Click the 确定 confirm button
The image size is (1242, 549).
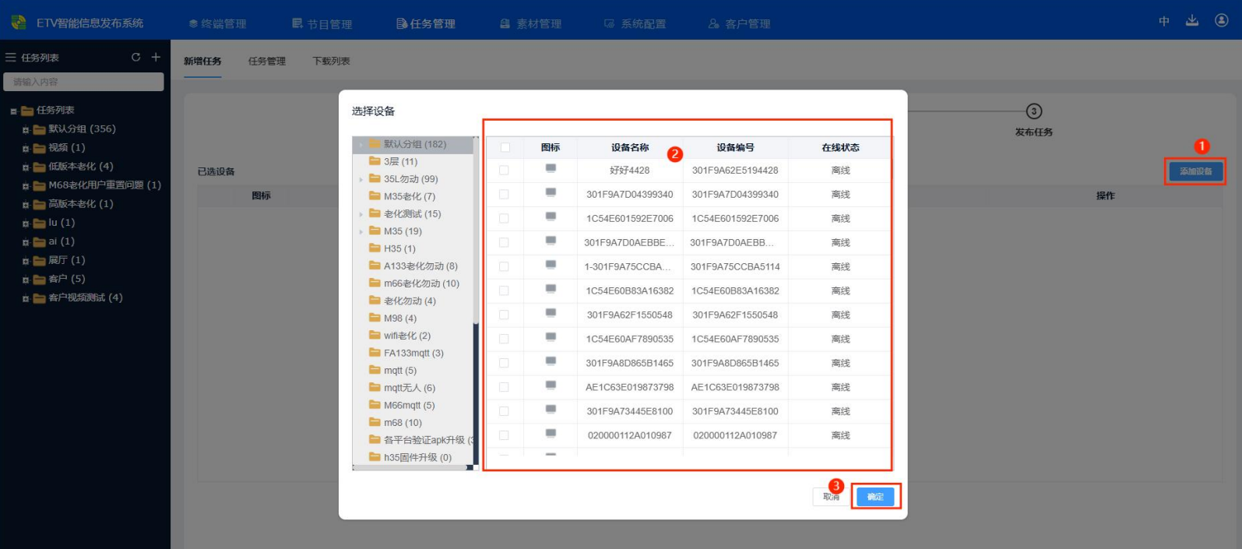(x=875, y=496)
